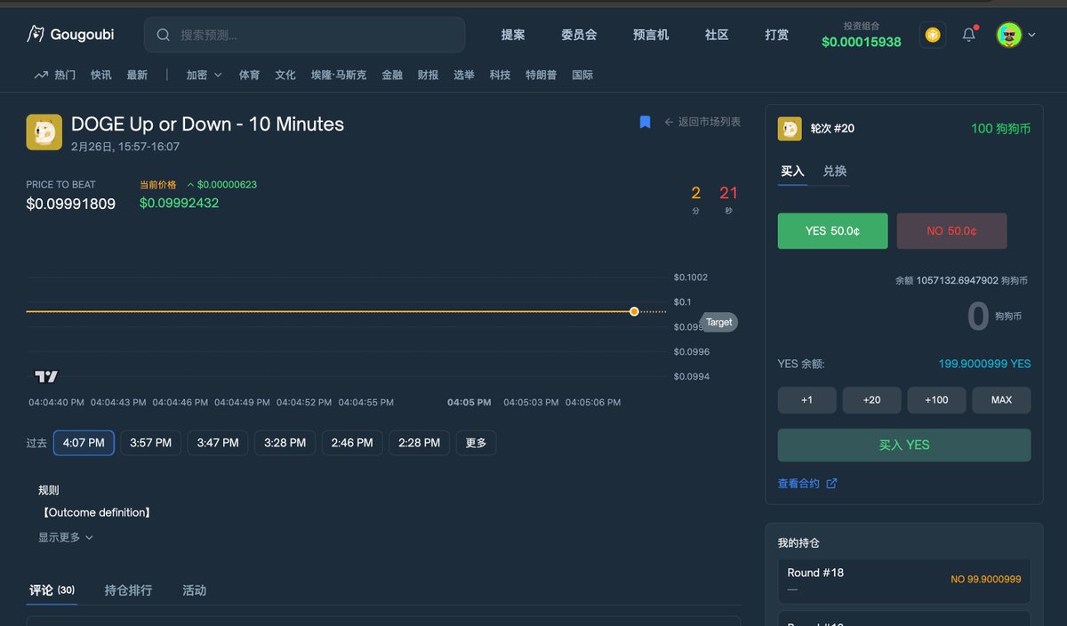Select the 特朗普 category
The width and height of the screenshot is (1067, 626).
pyautogui.click(x=542, y=75)
